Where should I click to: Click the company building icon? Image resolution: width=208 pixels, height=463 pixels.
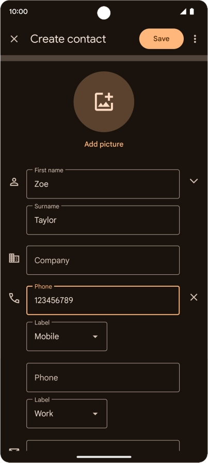(x=14, y=258)
